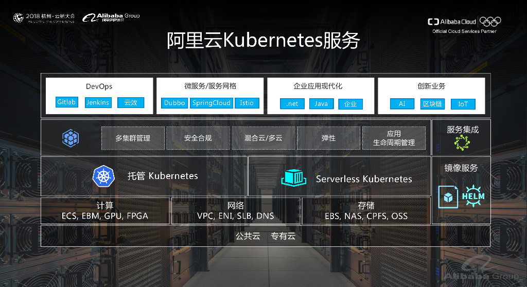
Task: Click the Serverless Kubernetes label
Action: coord(364,179)
